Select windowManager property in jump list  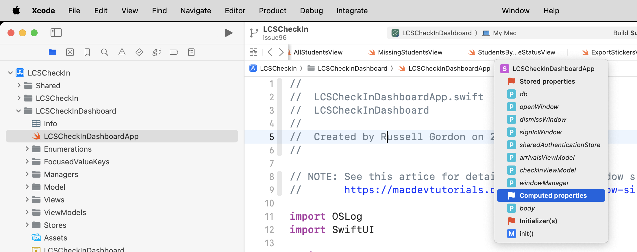click(544, 183)
